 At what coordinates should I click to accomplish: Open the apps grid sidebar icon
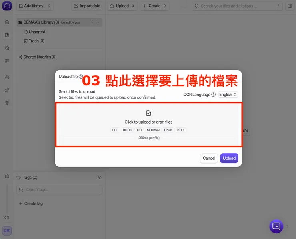tap(7, 61)
